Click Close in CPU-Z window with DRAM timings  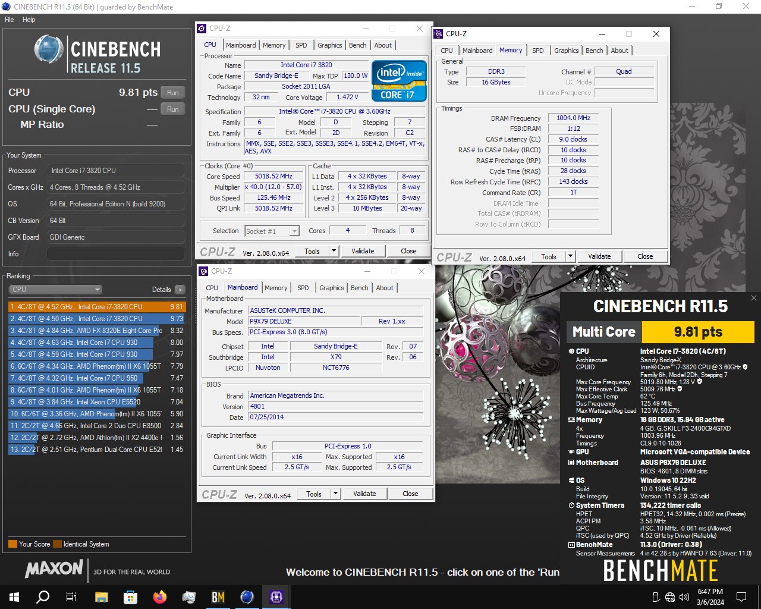645,256
